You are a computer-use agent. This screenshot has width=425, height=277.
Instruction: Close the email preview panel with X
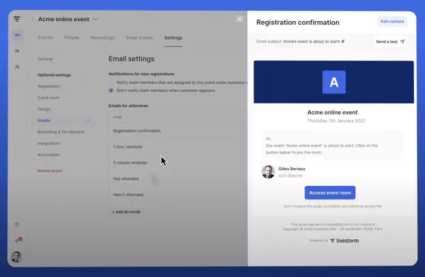click(x=240, y=19)
